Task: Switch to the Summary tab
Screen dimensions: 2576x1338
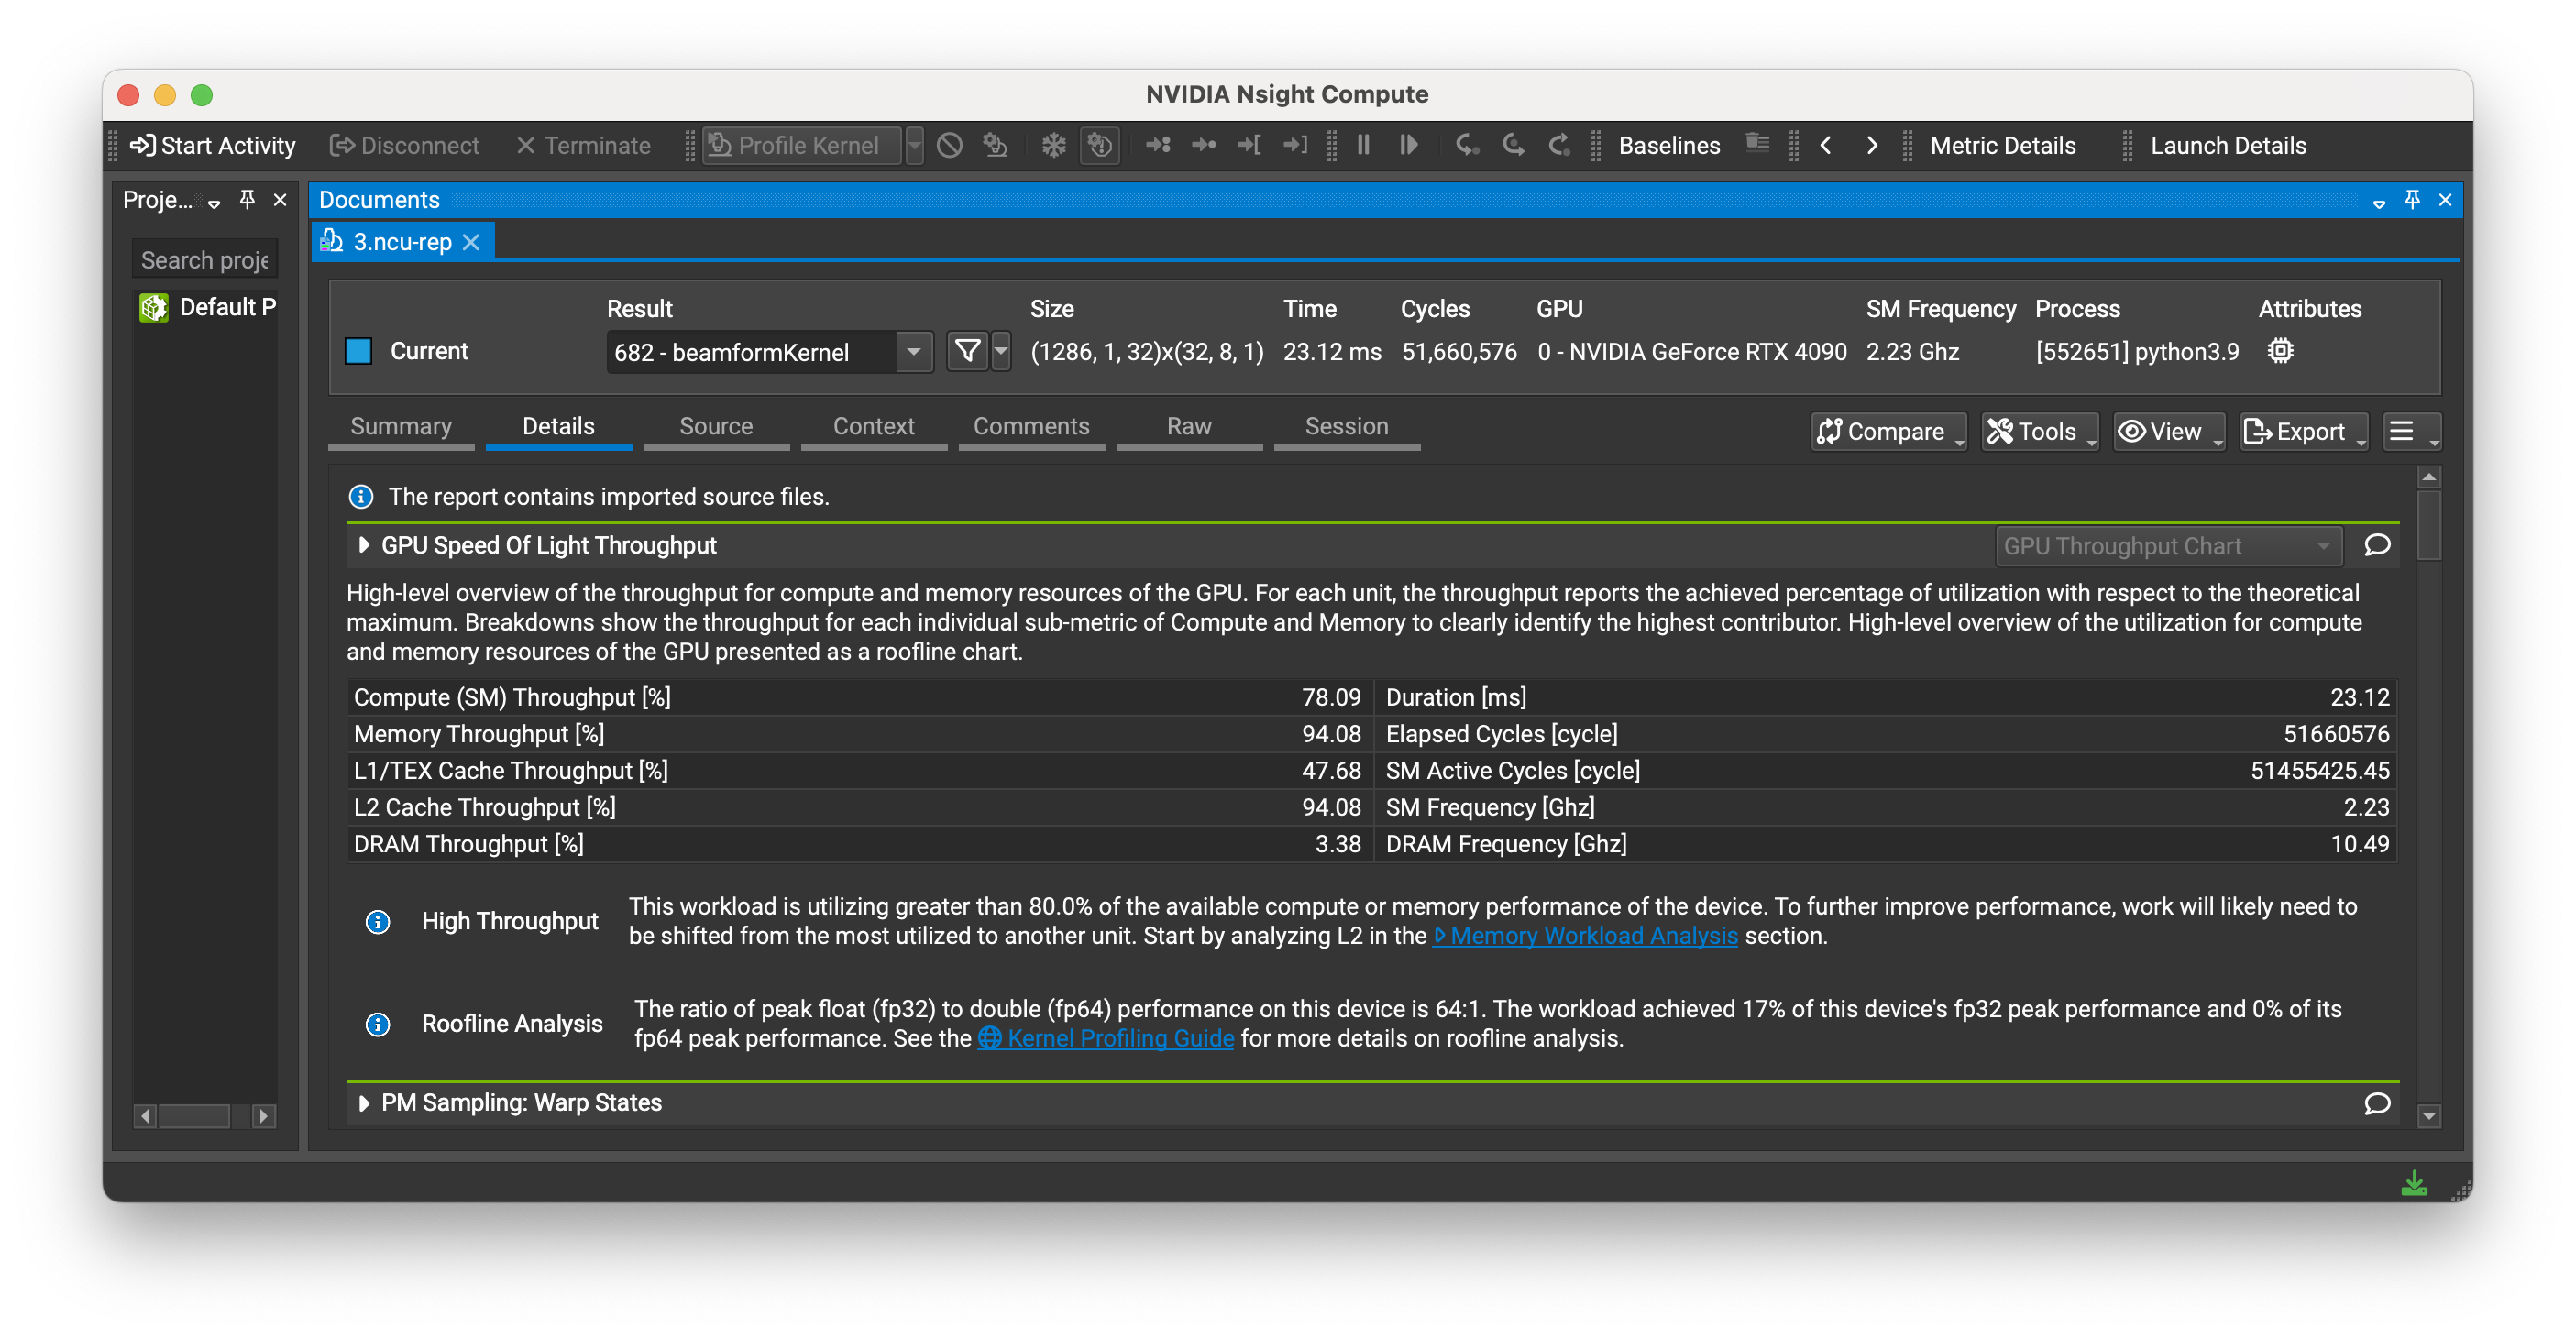Action: (401, 427)
